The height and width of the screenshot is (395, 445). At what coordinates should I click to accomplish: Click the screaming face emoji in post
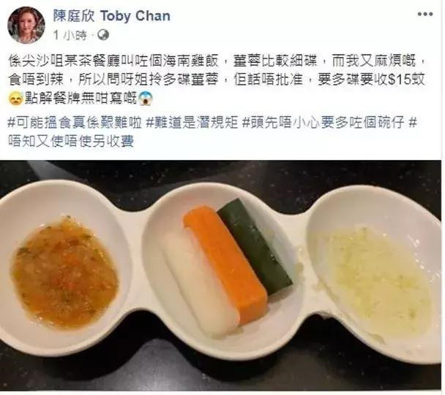(146, 99)
